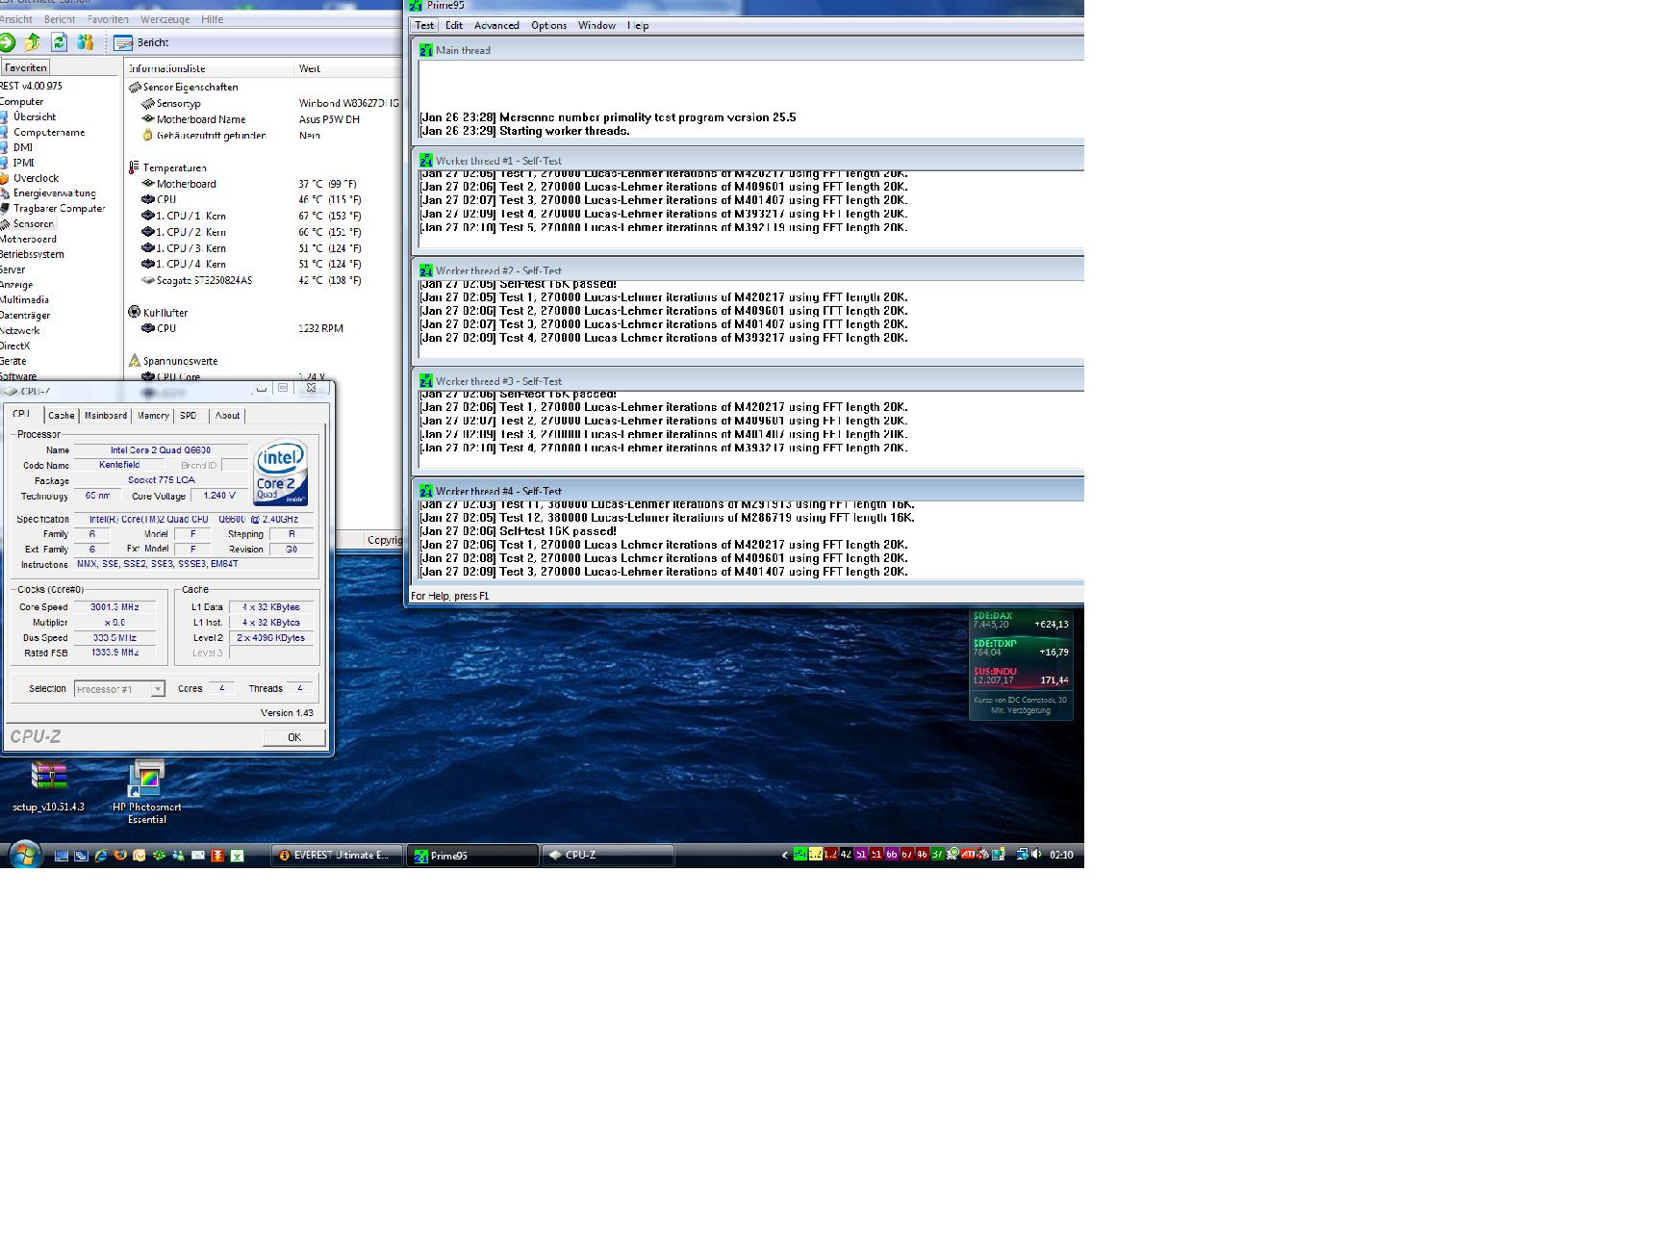The width and height of the screenshot is (1675, 1257).
Task: Click the Sensor Eigenschaften chip icon
Action: click(x=135, y=87)
